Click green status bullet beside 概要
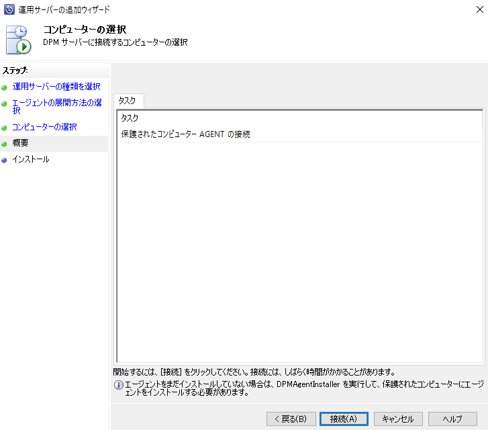The width and height of the screenshot is (488, 430). tap(4, 144)
